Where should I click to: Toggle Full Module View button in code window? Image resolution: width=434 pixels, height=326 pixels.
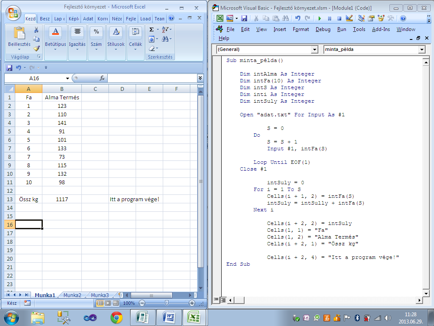coord(223,300)
